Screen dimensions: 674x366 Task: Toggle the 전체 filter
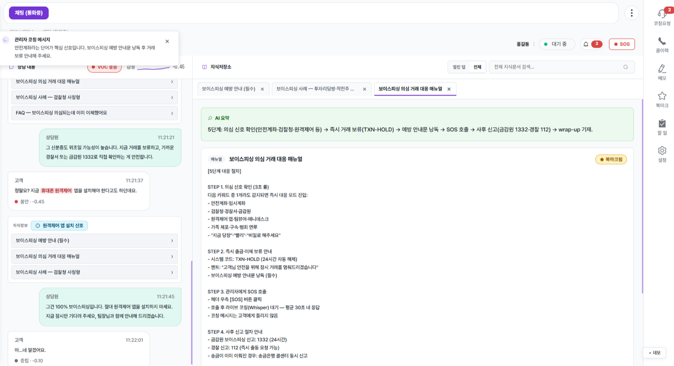click(x=477, y=67)
